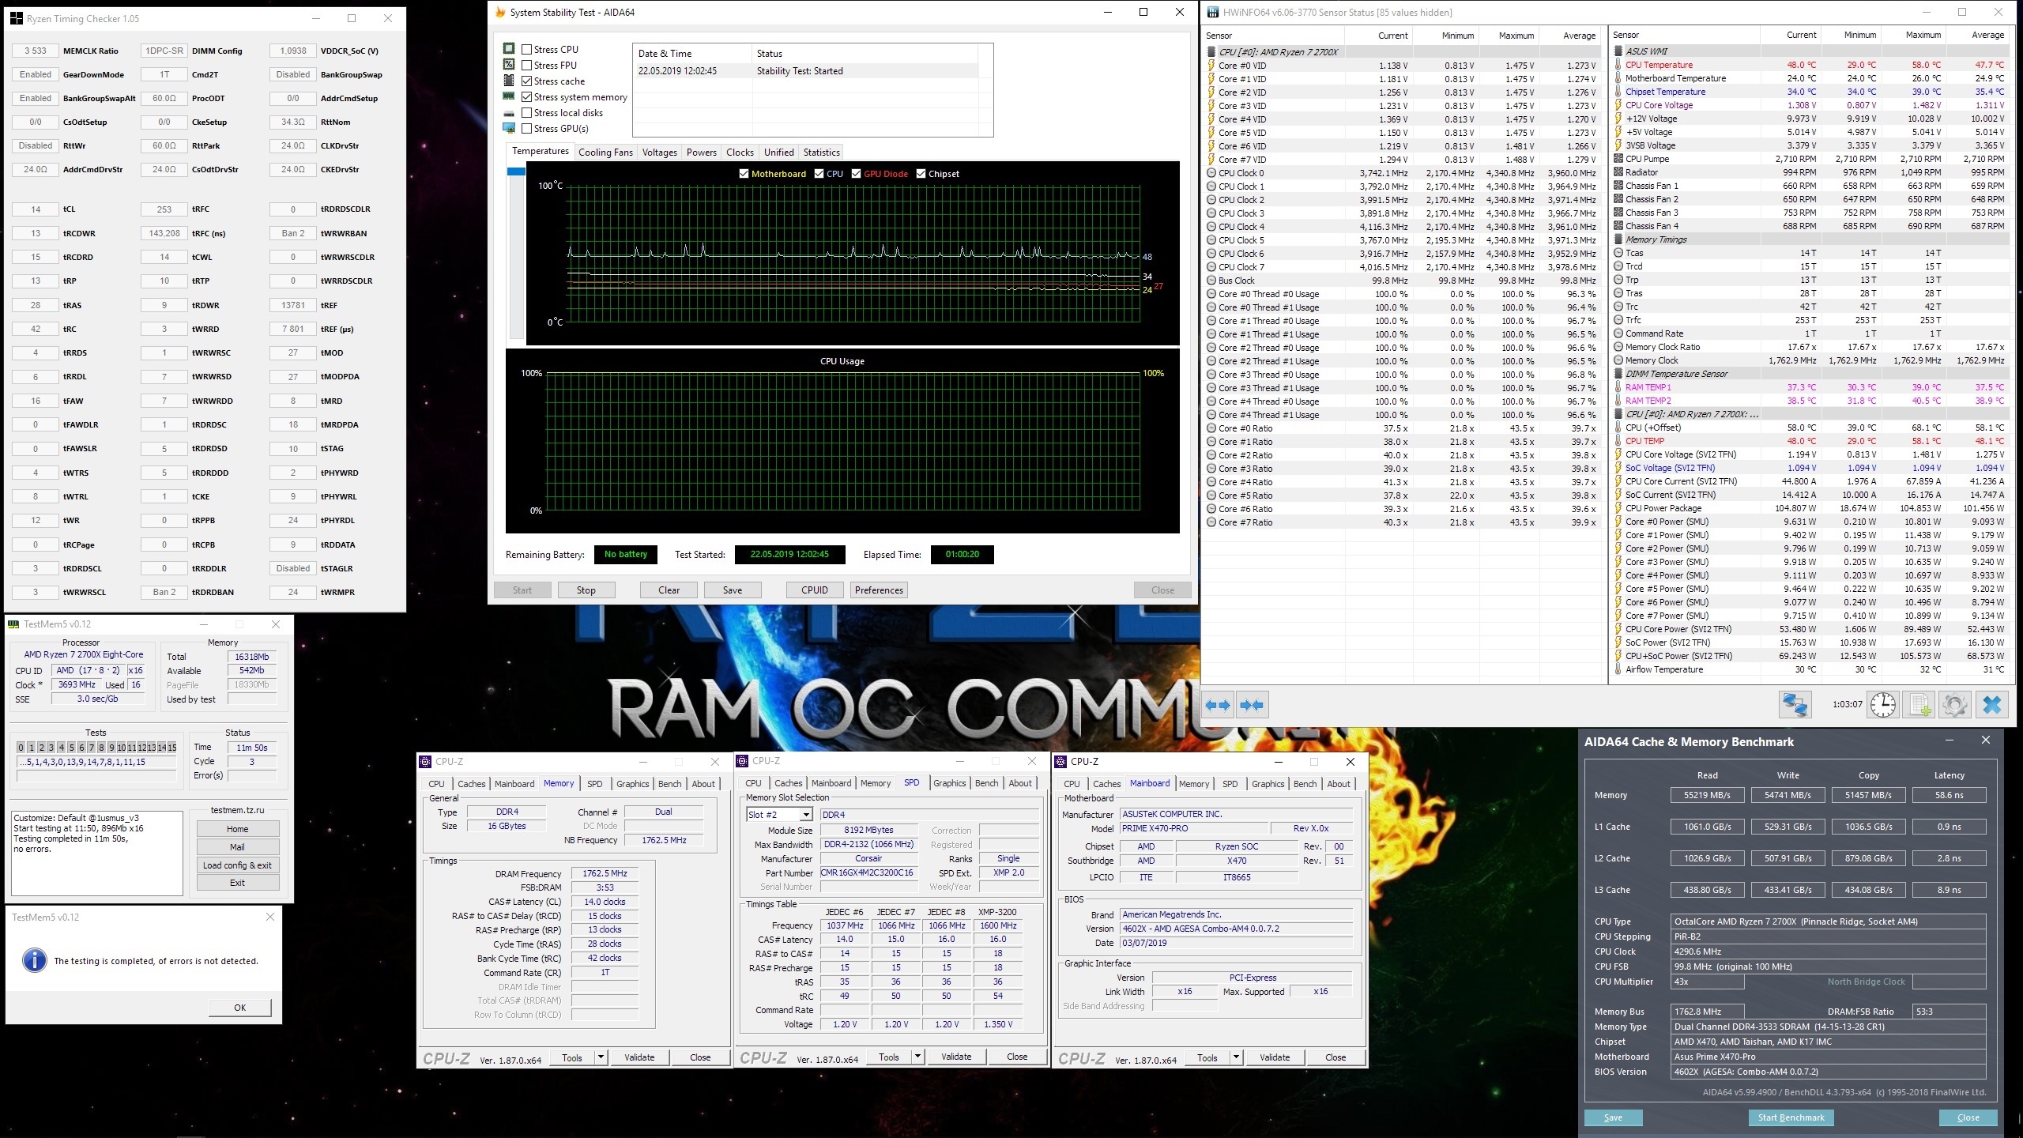Open the Caches tab in CPU-Z Mainboard window
Viewport: 2023px width, 1138px height.
(1106, 784)
